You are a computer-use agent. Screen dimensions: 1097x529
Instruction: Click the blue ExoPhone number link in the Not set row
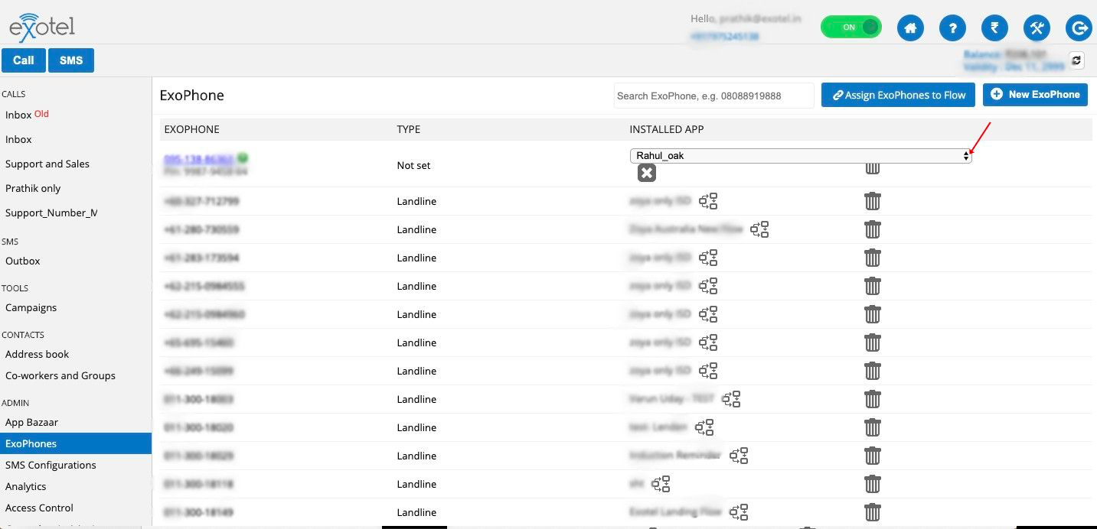pos(199,159)
